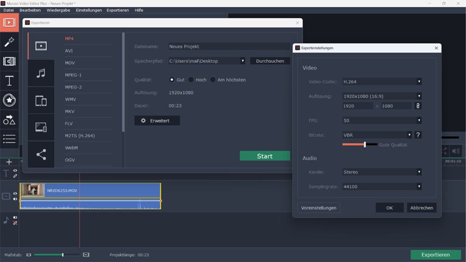Toggle title track visibility eye

[x=15, y=171]
